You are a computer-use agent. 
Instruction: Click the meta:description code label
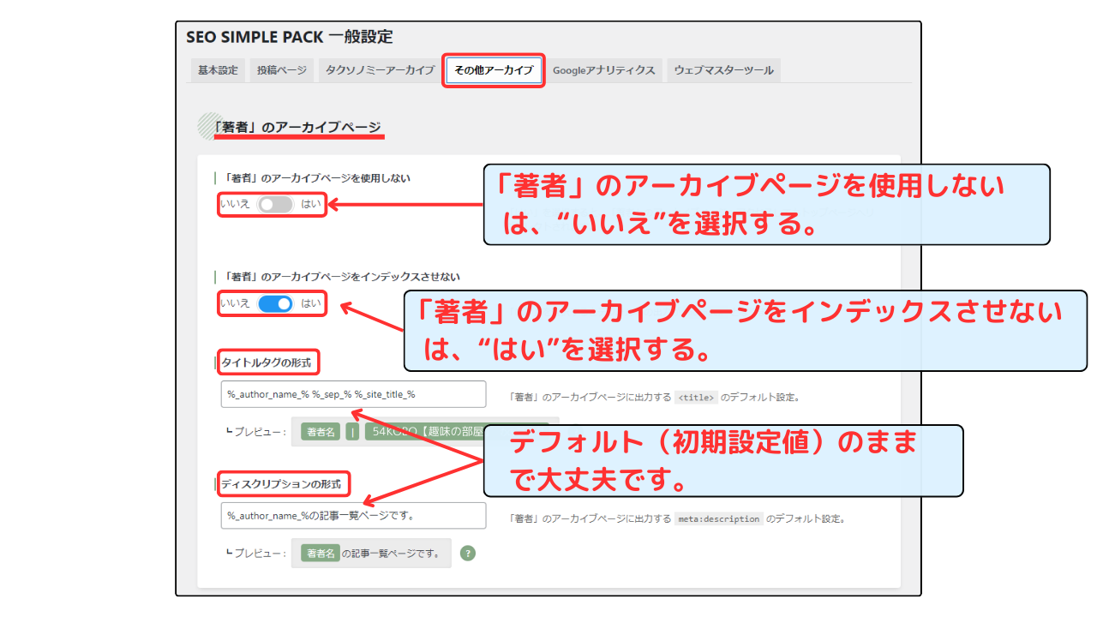coord(718,519)
